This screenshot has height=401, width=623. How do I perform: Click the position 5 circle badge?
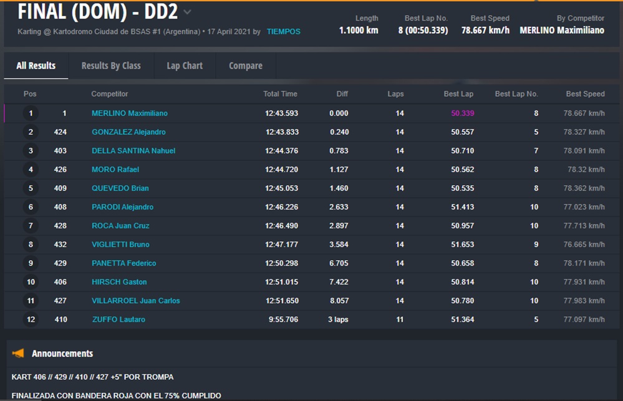(30, 188)
